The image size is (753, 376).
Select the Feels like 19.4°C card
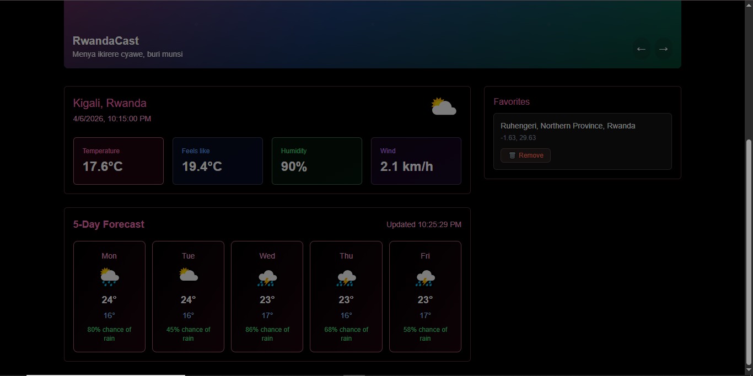click(x=218, y=161)
